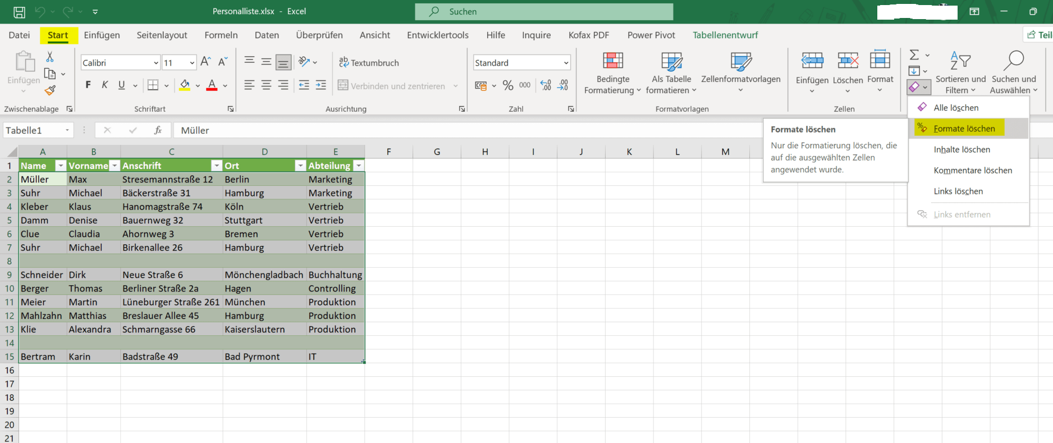Switch to the Formeln tab
Screen dimensions: 1053x443
pos(221,35)
